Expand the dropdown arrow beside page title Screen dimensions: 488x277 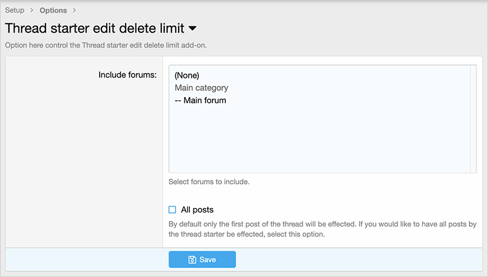(x=192, y=28)
